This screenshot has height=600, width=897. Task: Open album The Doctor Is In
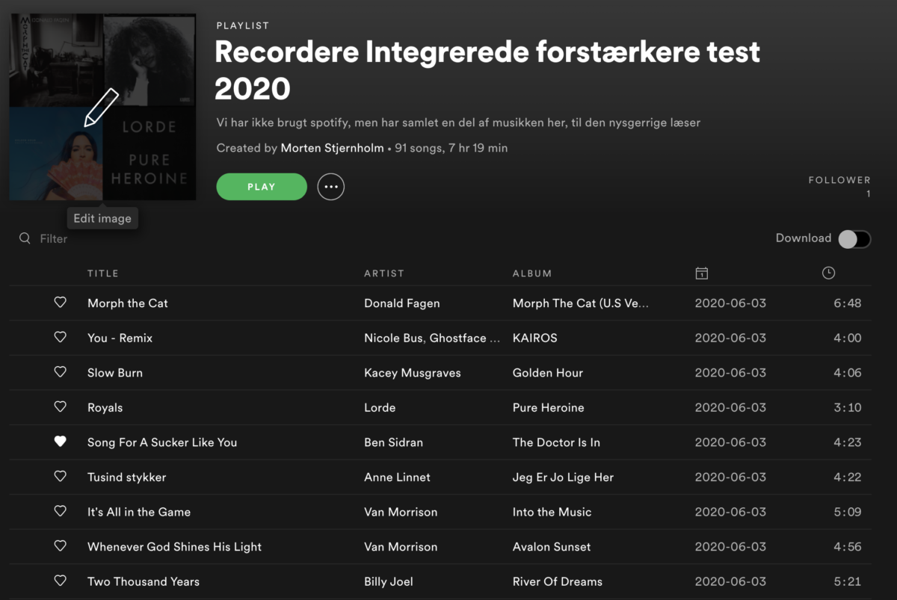[x=556, y=442]
